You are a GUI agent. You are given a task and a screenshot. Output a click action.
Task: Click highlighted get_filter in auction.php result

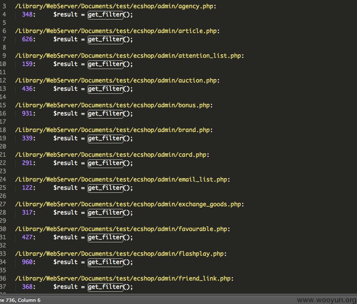[106, 89]
